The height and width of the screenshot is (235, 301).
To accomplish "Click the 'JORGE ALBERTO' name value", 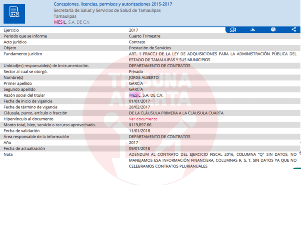I will click(144, 78).
